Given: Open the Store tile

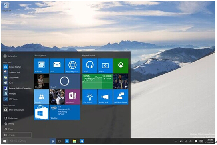Looking at the screenshot, I should pos(42,112).
